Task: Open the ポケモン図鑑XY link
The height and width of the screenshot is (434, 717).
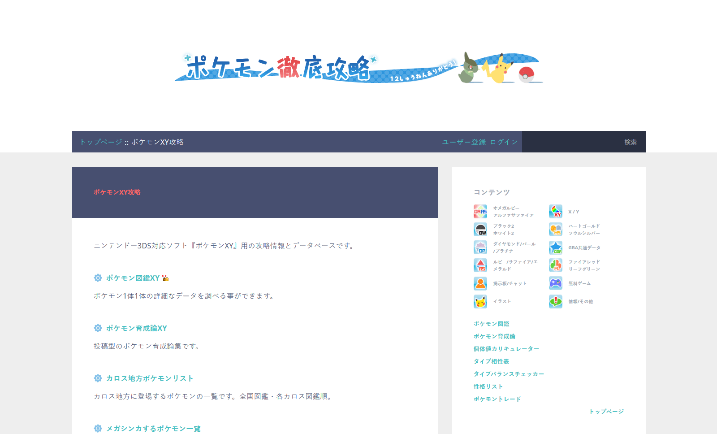Action: (x=133, y=278)
